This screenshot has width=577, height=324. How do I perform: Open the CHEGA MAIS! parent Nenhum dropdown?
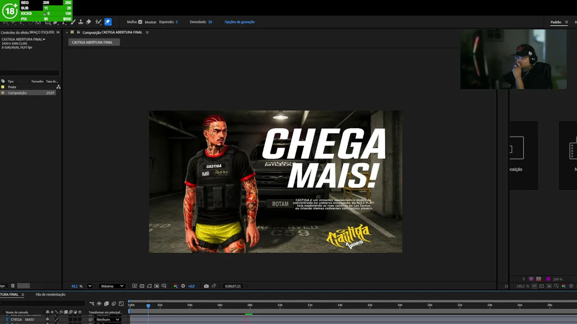108,319
